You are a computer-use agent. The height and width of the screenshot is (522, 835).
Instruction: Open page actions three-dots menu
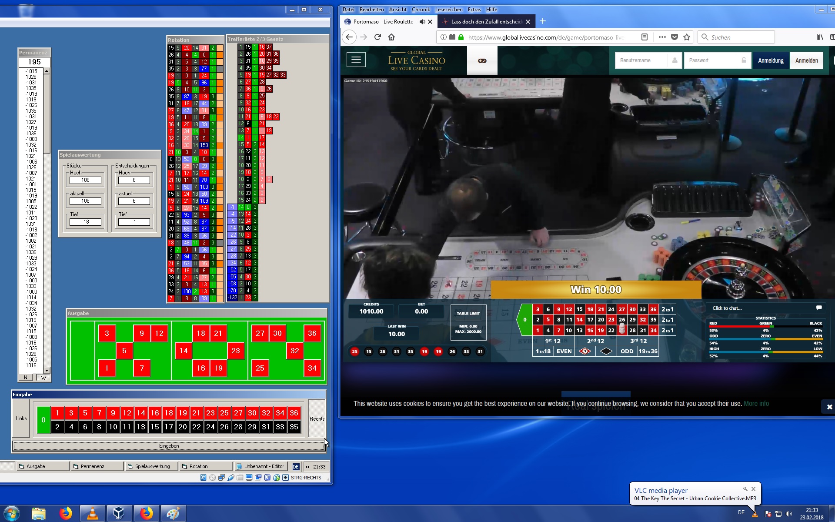click(662, 37)
